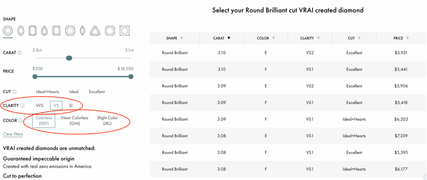
Task: Filter cut by Ideal+Hearts
Action: coord(48,92)
